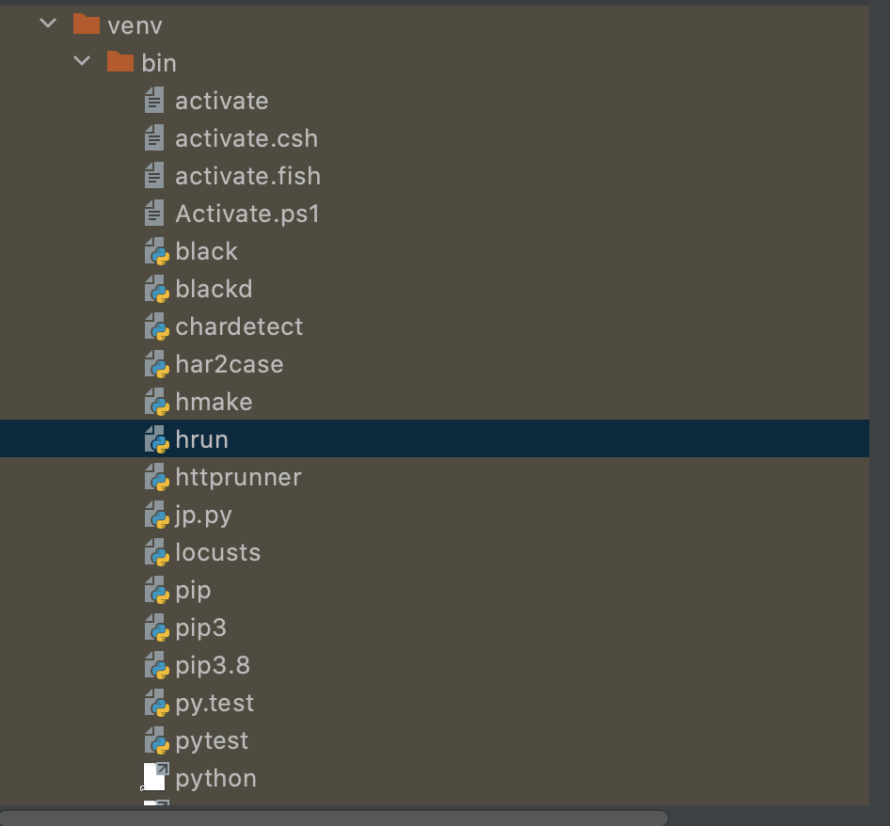Click the activate file's text icon
This screenshot has width=890, height=826.
tap(154, 101)
